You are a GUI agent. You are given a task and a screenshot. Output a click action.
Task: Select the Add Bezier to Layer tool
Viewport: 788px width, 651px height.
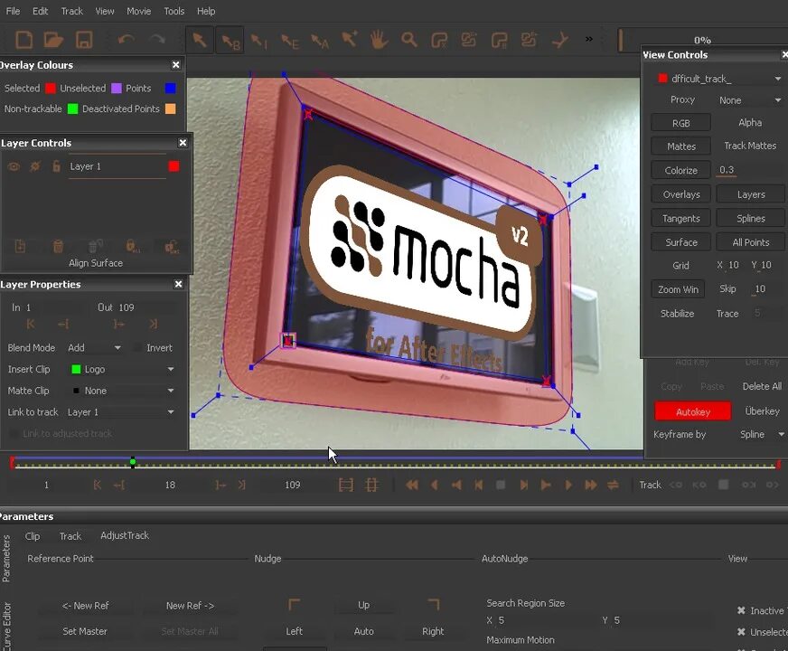click(529, 40)
